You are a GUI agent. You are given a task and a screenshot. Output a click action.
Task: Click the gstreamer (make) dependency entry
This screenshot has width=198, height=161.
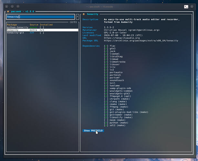click(x=121, y=115)
